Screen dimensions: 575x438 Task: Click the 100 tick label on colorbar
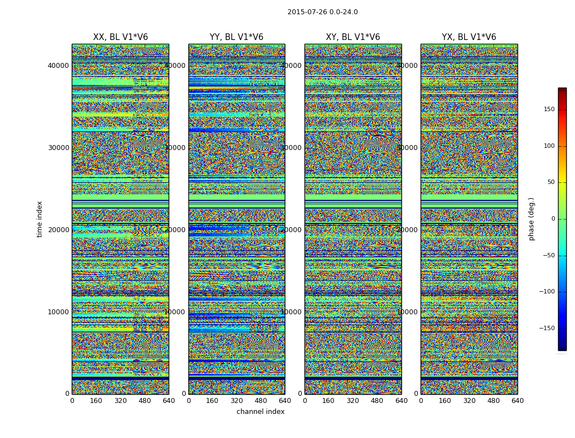point(549,146)
